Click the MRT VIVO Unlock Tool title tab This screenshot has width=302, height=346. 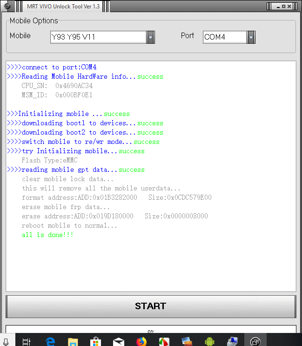tap(63, 7)
